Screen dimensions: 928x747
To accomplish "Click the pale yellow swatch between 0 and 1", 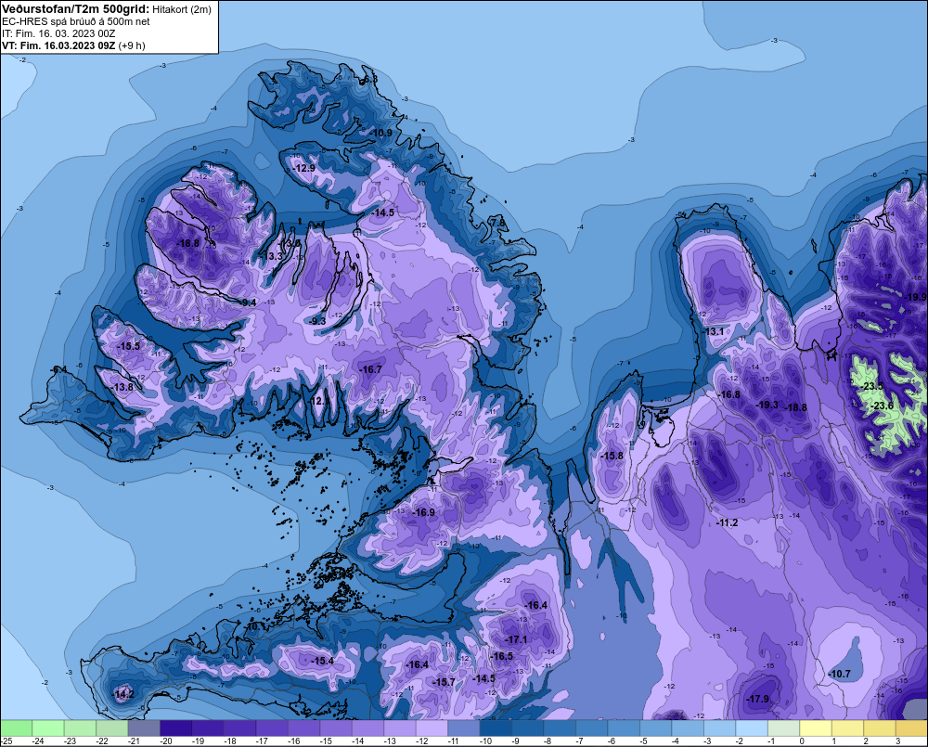I will click(x=816, y=728).
